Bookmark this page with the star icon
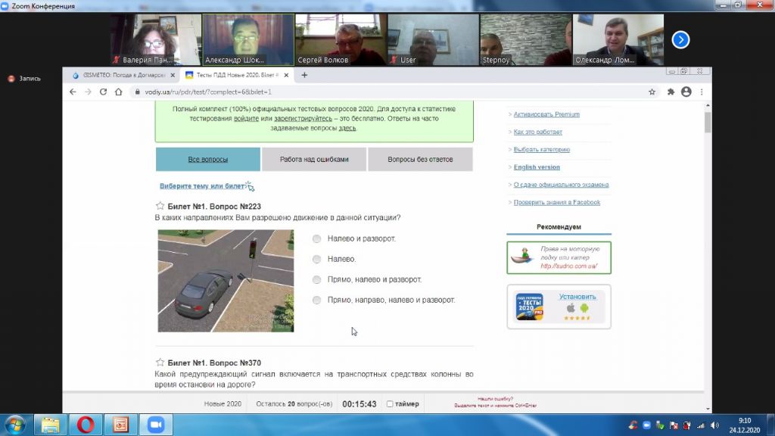 click(652, 92)
